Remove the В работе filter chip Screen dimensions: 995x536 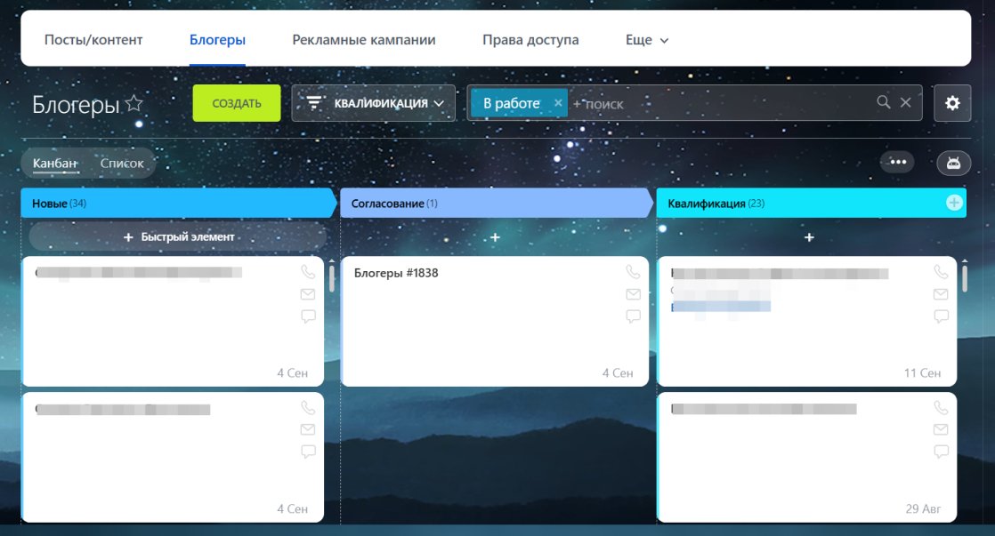pyautogui.click(x=558, y=103)
